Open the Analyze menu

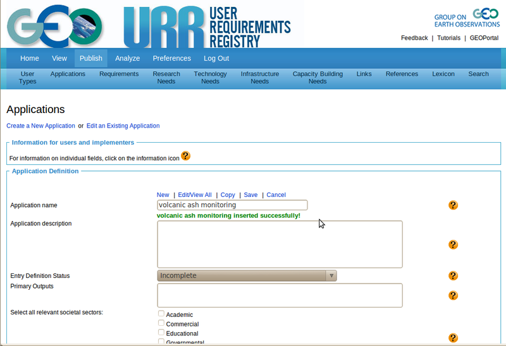[x=127, y=58]
